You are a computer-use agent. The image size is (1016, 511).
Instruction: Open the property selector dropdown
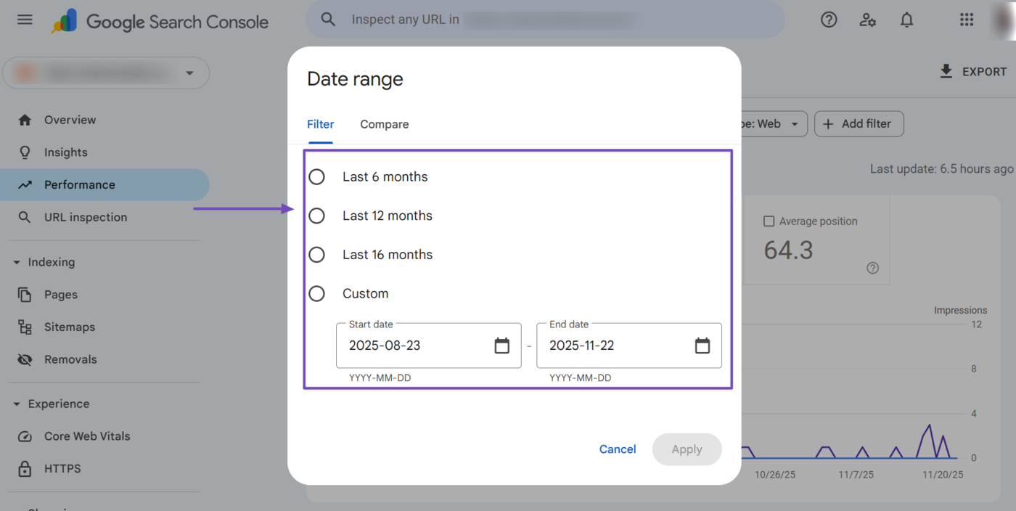tap(189, 73)
